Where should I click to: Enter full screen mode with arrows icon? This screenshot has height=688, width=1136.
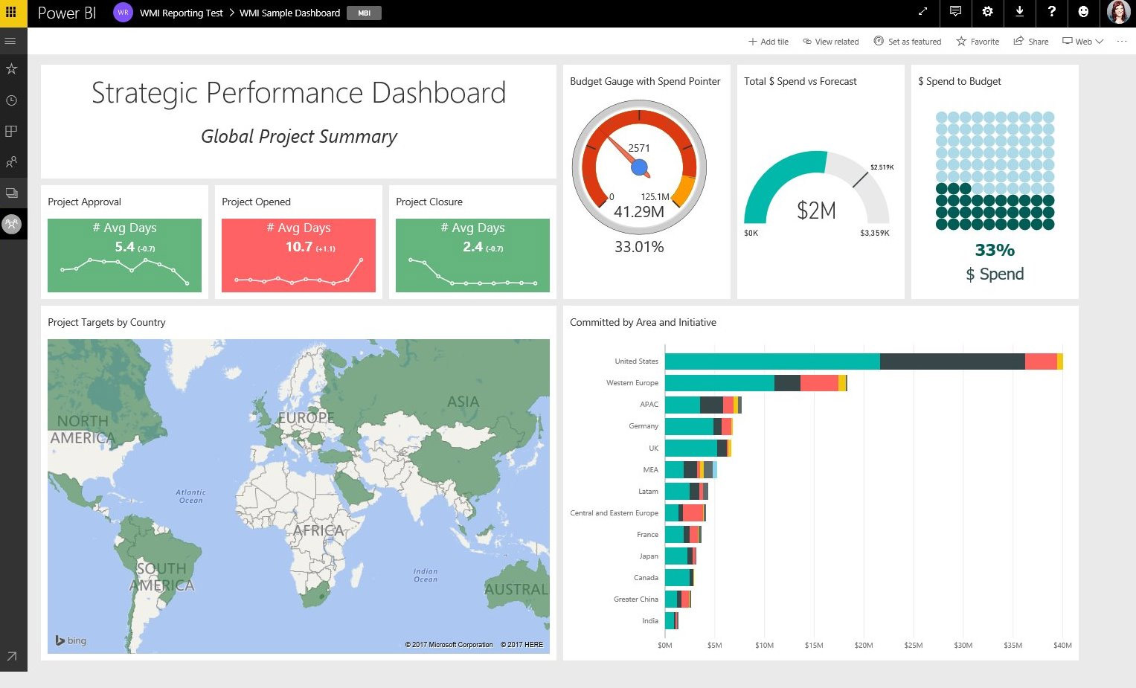(x=922, y=12)
